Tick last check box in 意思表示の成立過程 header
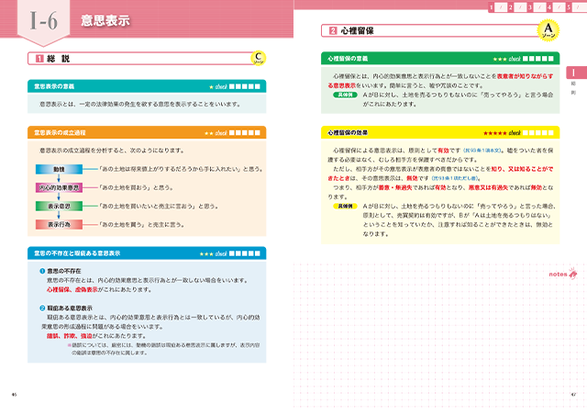The height and width of the screenshot is (415, 587). [257, 133]
